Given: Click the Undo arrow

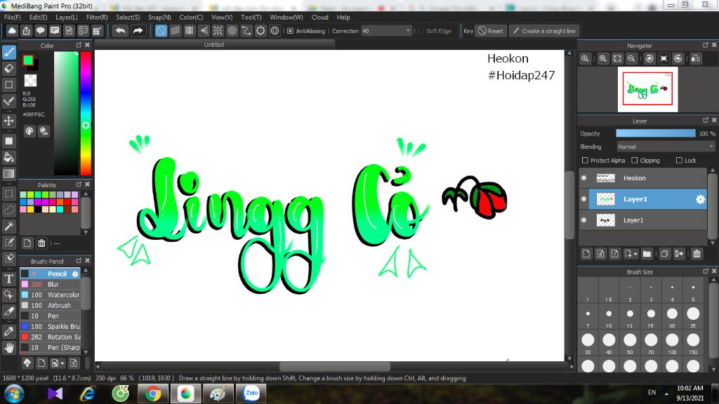Looking at the screenshot, I should point(121,31).
